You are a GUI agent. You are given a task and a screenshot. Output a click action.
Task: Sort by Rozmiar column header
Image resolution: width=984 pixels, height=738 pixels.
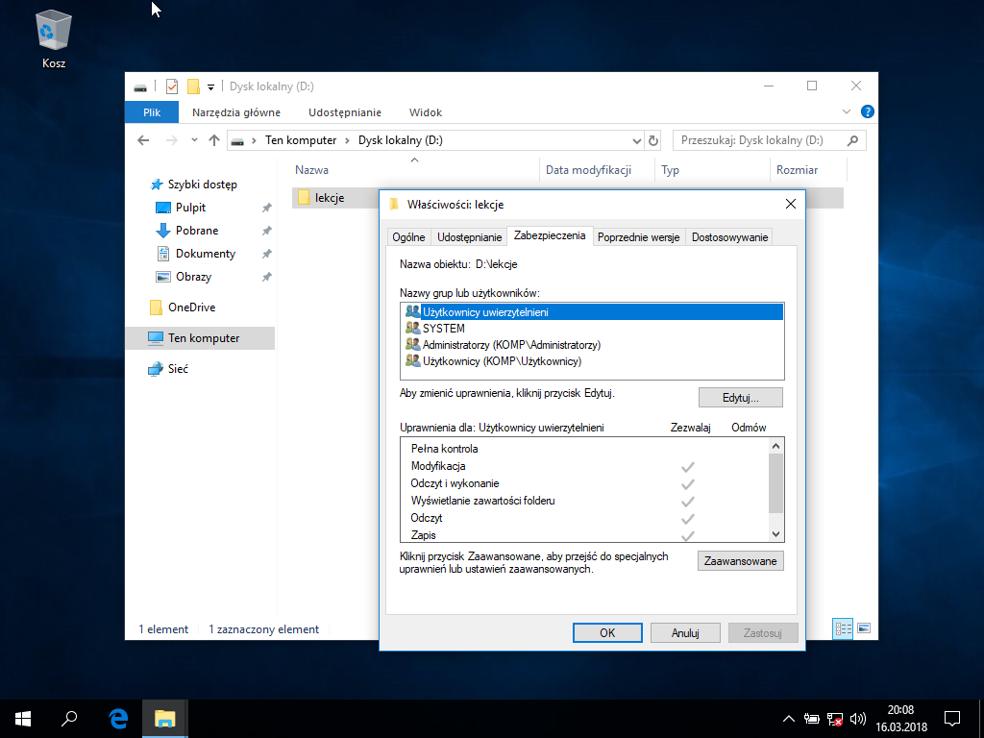coord(808,170)
